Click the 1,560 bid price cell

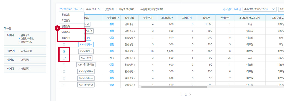(x=209, y=24)
